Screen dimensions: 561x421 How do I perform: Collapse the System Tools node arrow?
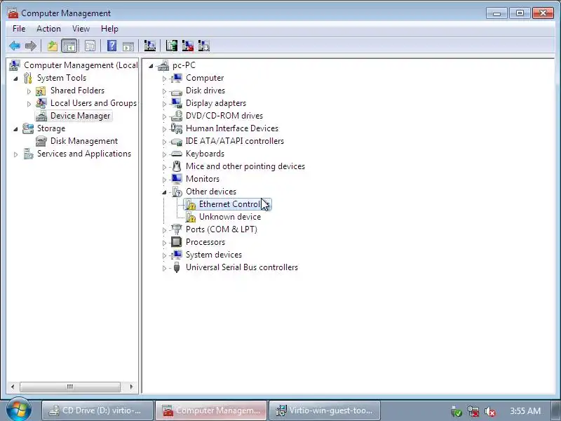click(15, 79)
